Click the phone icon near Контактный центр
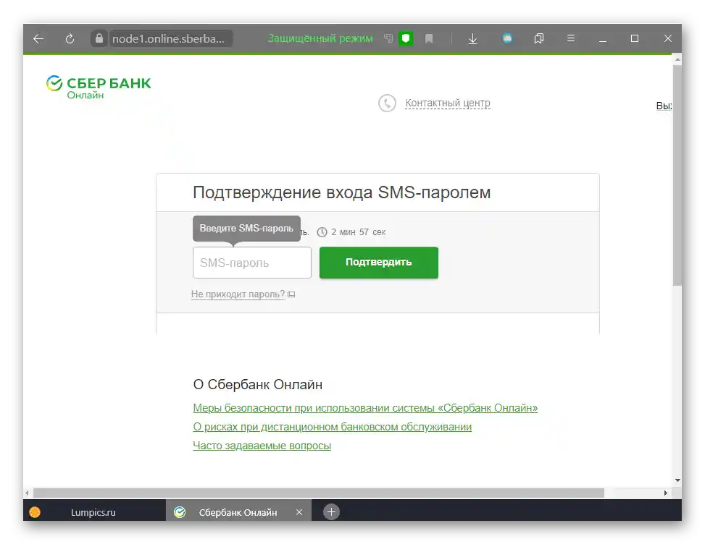This screenshot has width=705, height=544. pyautogui.click(x=387, y=103)
